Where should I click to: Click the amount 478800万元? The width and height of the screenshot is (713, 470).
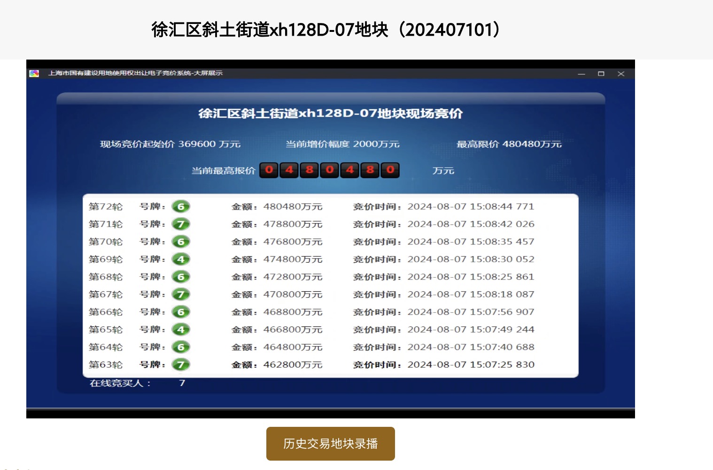pyautogui.click(x=293, y=224)
